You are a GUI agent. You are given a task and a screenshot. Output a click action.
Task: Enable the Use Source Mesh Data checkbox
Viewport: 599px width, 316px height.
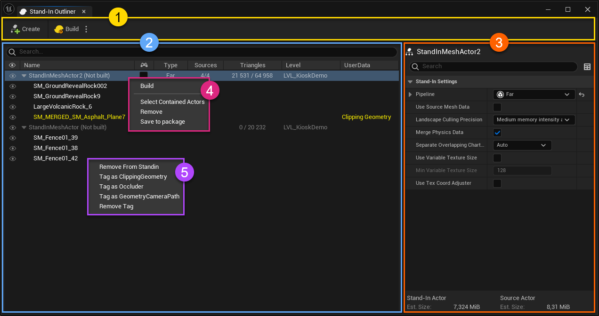497,107
